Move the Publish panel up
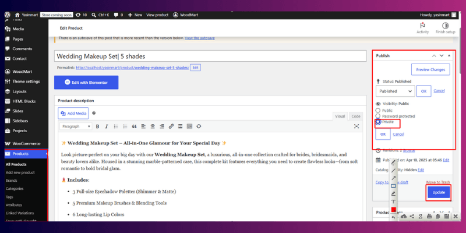The height and width of the screenshot is (233, 466). pos(434,55)
